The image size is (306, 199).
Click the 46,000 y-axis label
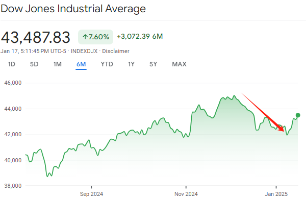point(13,83)
